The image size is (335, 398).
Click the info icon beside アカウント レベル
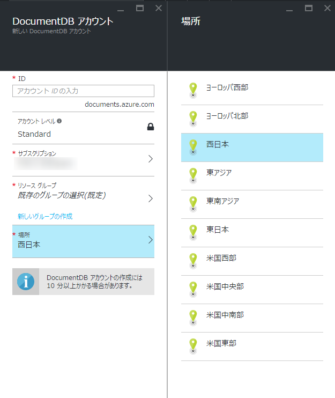(x=59, y=121)
